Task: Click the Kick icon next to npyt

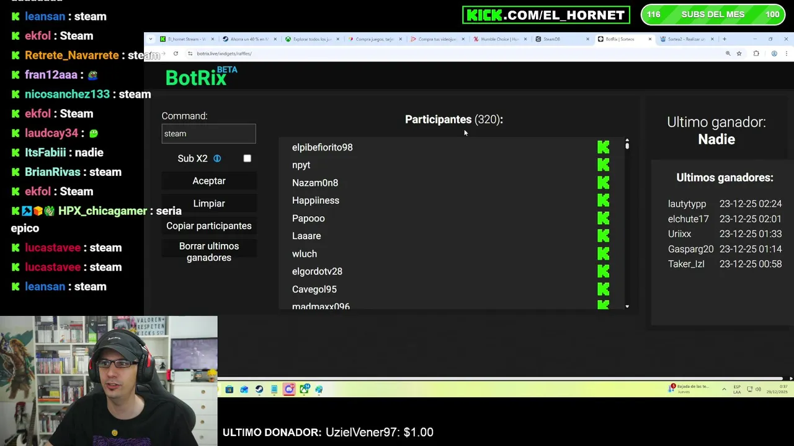Action: [603, 165]
